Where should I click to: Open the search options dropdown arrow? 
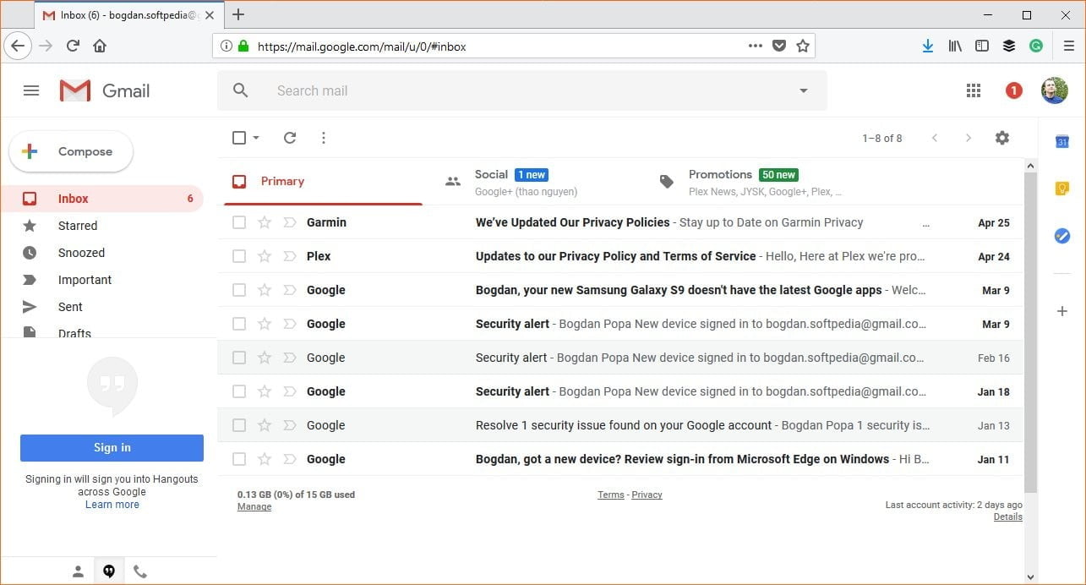coord(802,90)
